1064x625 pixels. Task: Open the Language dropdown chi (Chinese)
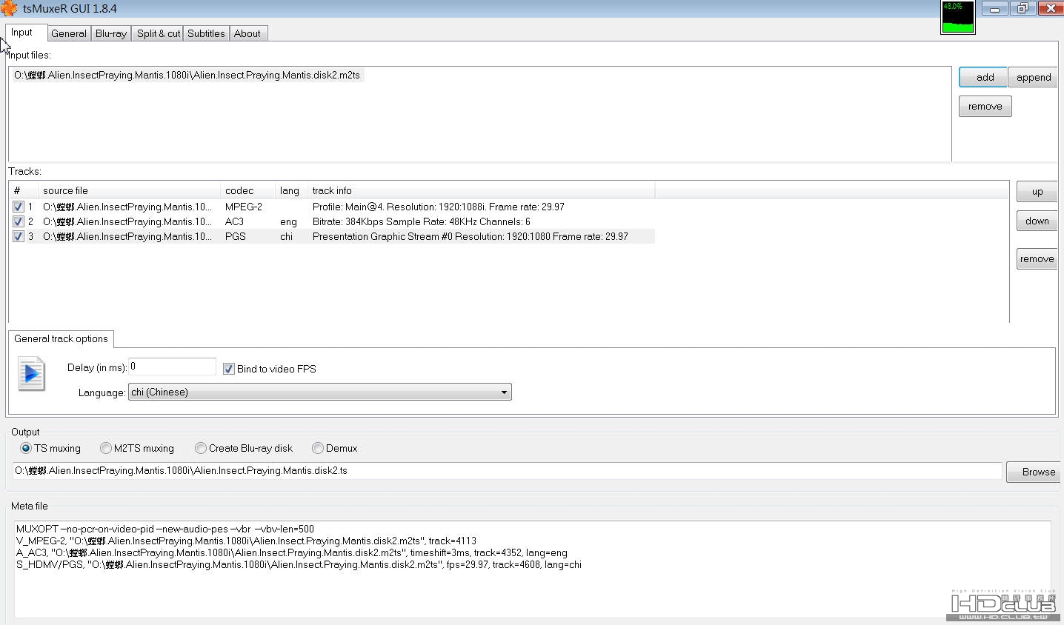(x=320, y=392)
